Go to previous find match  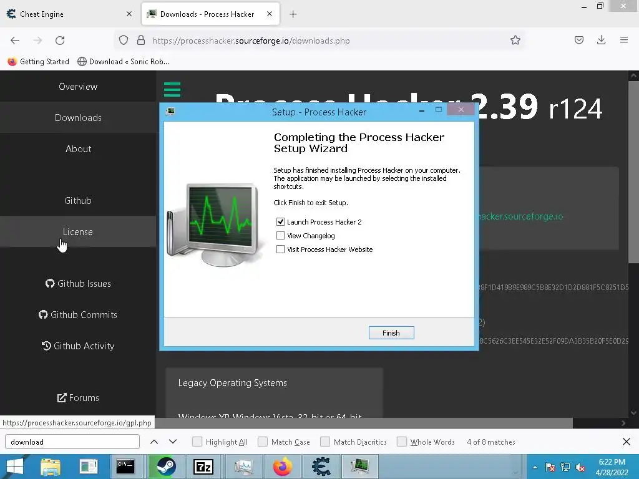(x=154, y=442)
